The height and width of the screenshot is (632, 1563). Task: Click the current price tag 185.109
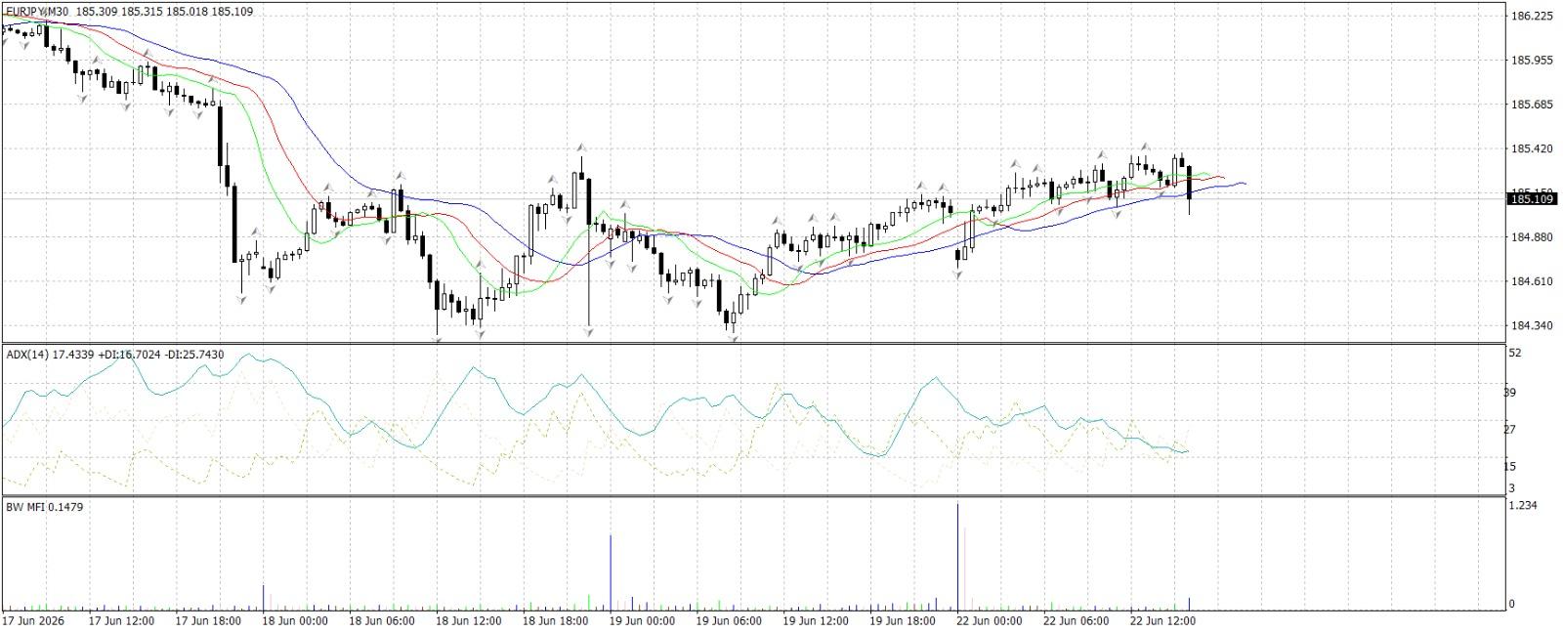tap(1531, 199)
